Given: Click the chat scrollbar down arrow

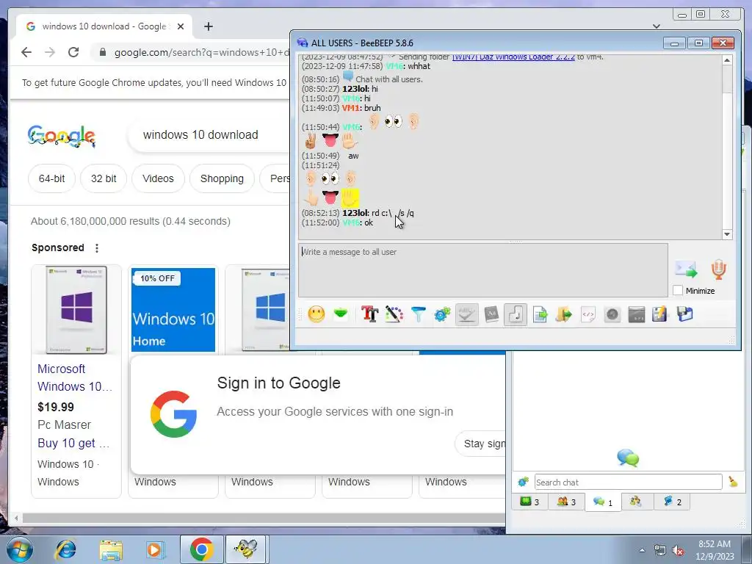Looking at the screenshot, I should click(x=727, y=234).
